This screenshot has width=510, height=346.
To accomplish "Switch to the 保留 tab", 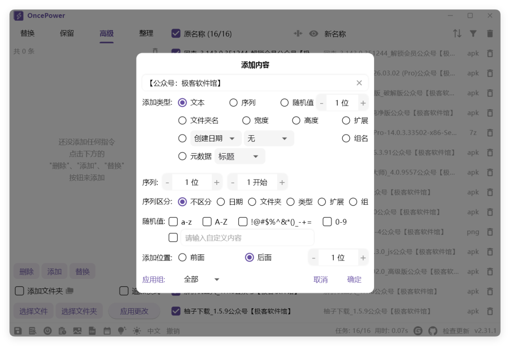I will 67,34.
